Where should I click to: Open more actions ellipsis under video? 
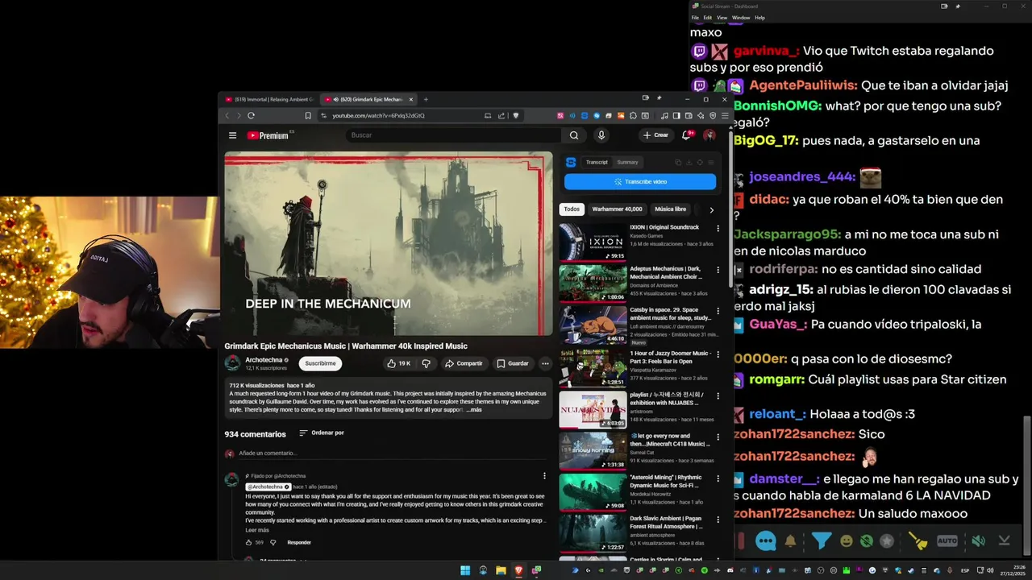545,363
